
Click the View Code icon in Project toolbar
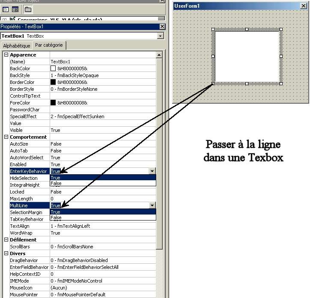(6, 9)
